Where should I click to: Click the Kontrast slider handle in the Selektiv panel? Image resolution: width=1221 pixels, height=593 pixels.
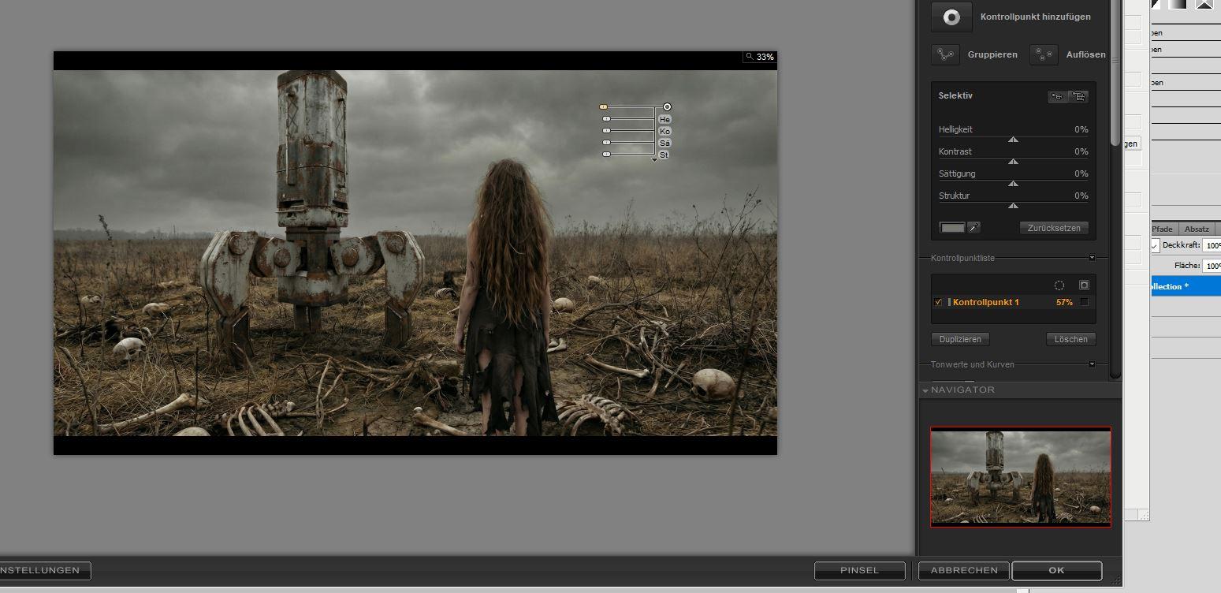[x=1014, y=162]
